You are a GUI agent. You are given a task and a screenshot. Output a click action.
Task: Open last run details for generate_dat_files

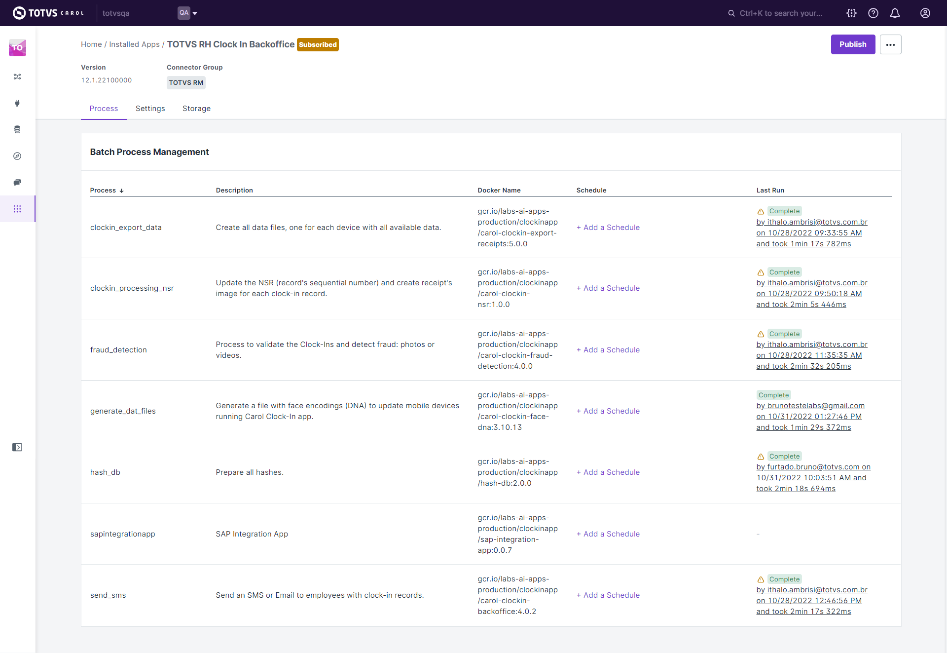[x=809, y=416]
